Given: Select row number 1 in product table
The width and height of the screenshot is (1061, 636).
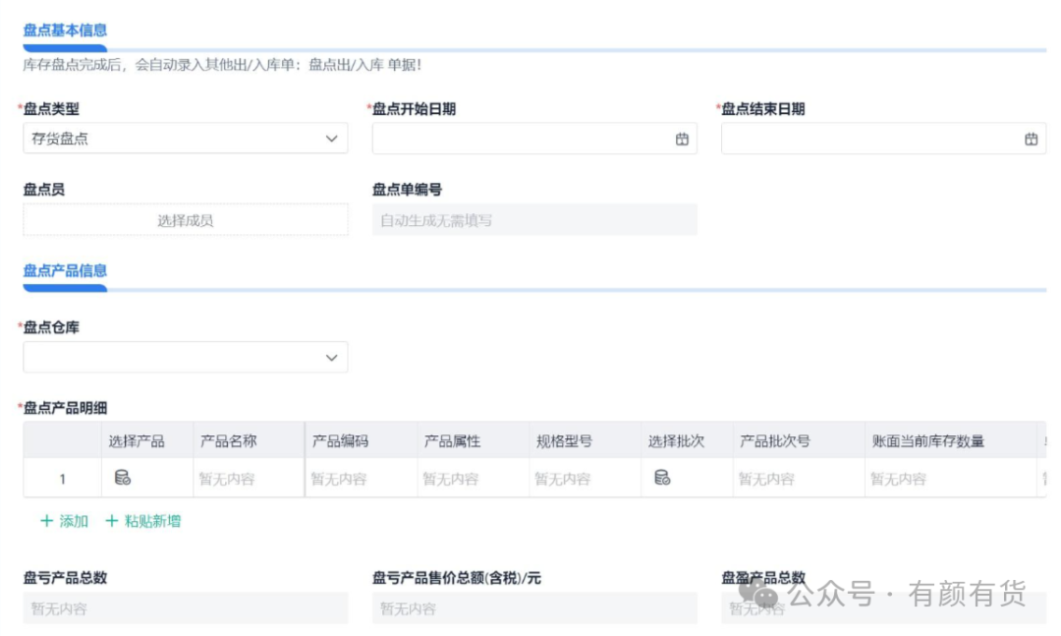Looking at the screenshot, I should tap(62, 479).
